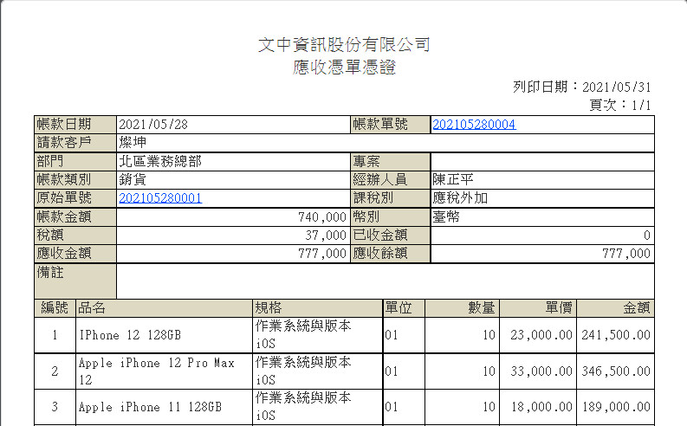Click account amount 740,000
687x426 pixels.
(x=322, y=216)
